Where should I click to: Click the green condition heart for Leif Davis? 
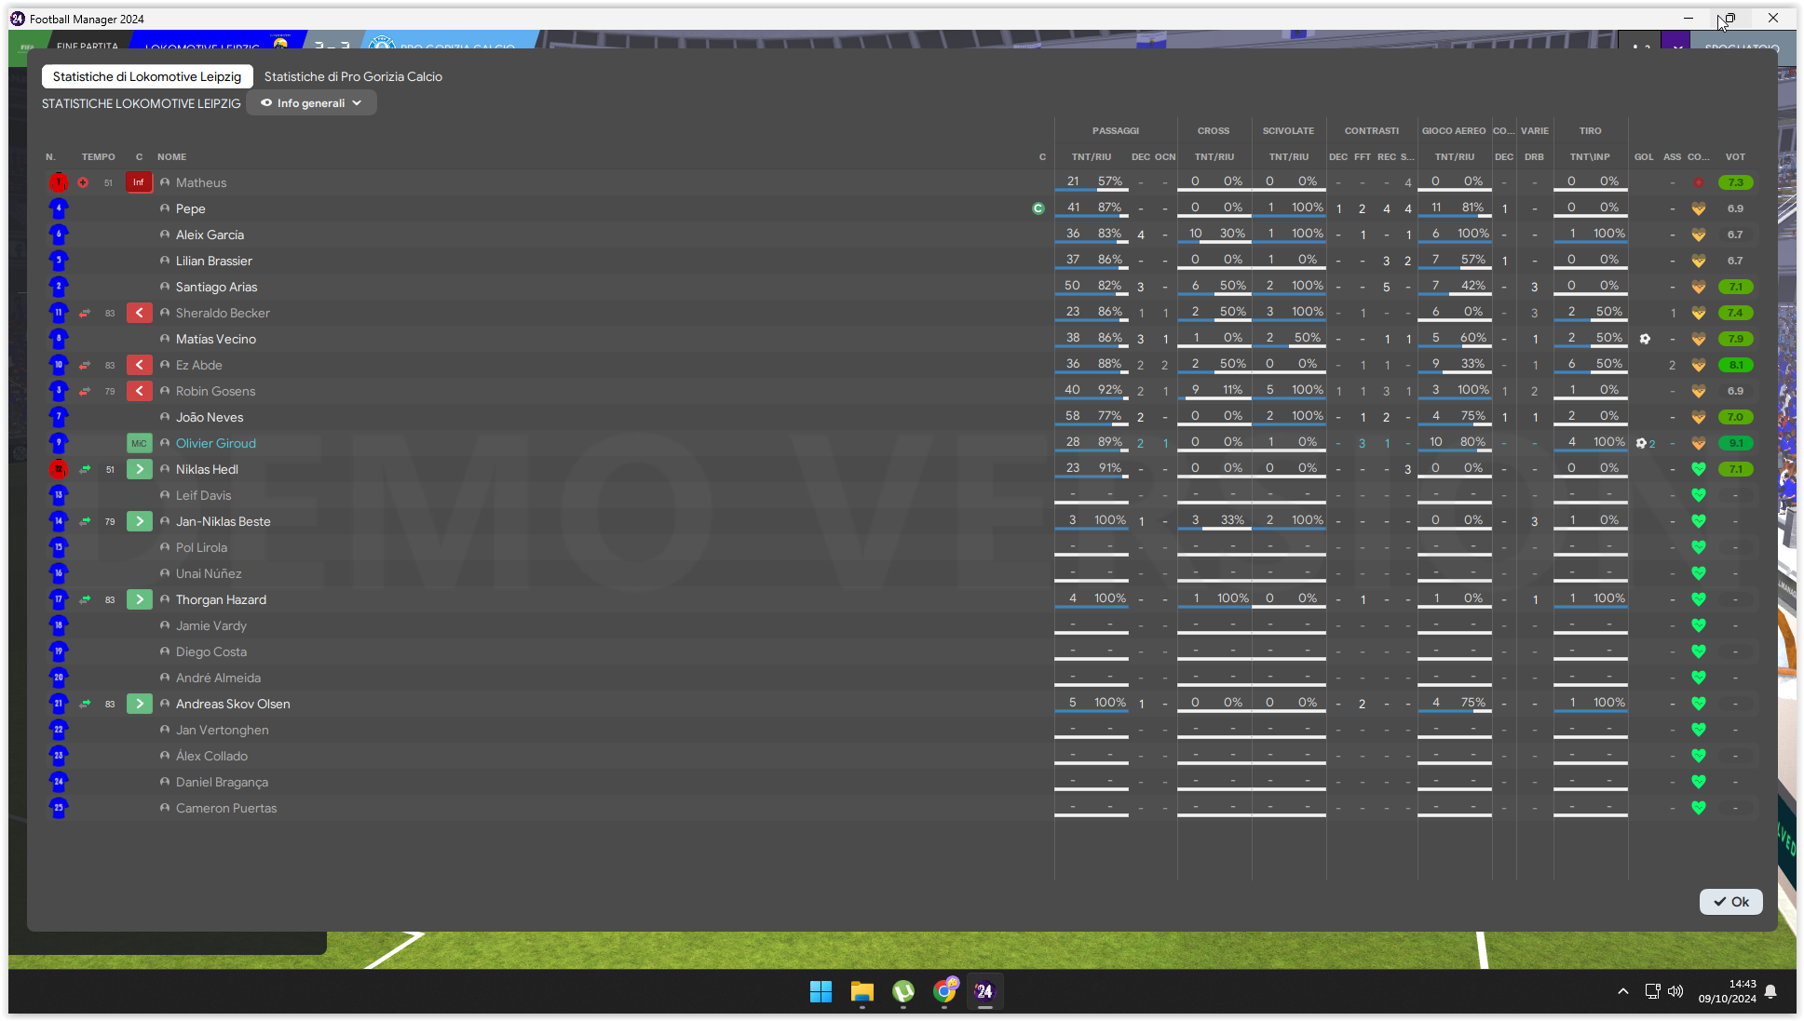(x=1699, y=495)
